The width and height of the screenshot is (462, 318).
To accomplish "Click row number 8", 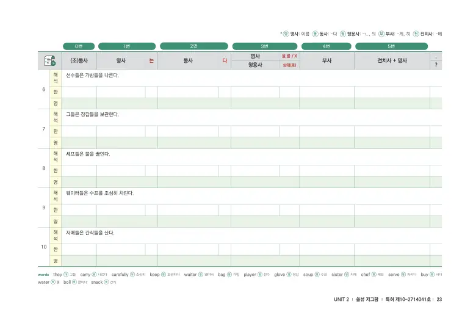I will tap(43, 168).
